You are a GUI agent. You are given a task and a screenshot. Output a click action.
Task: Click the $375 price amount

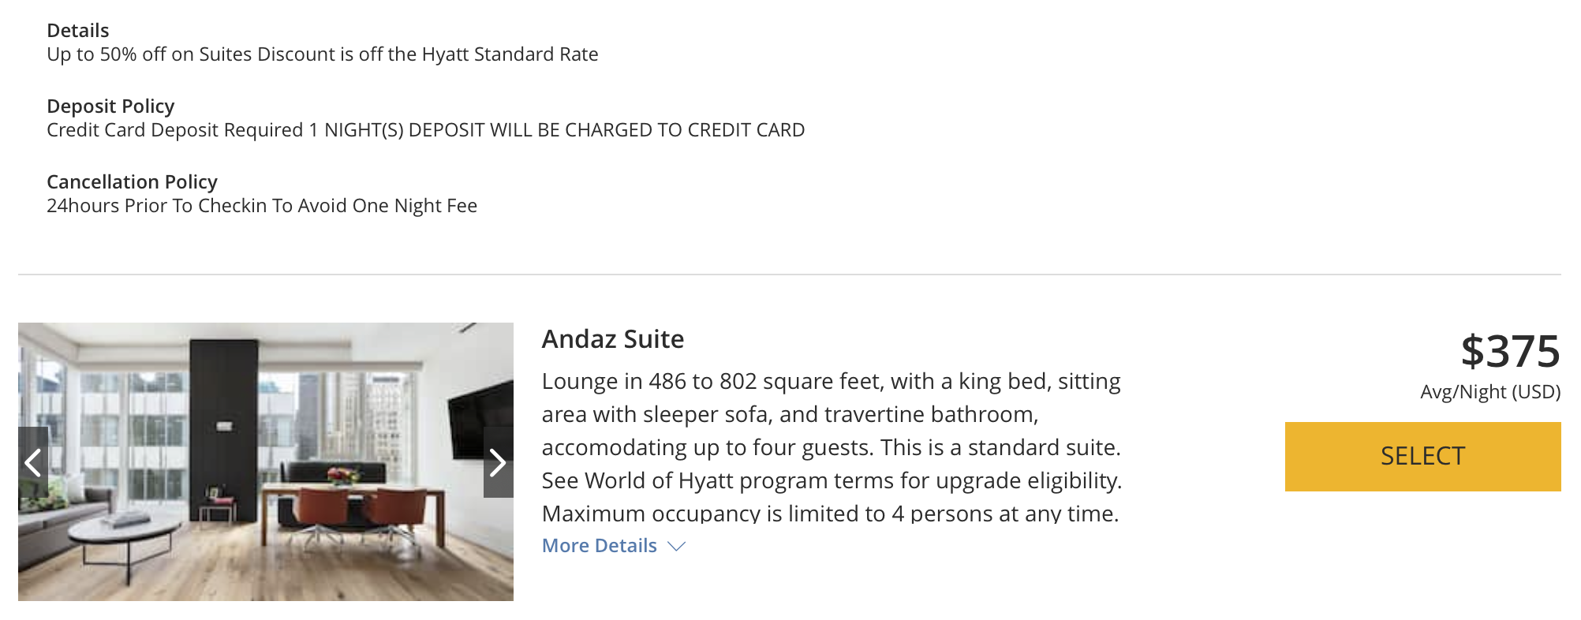point(1510,351)
